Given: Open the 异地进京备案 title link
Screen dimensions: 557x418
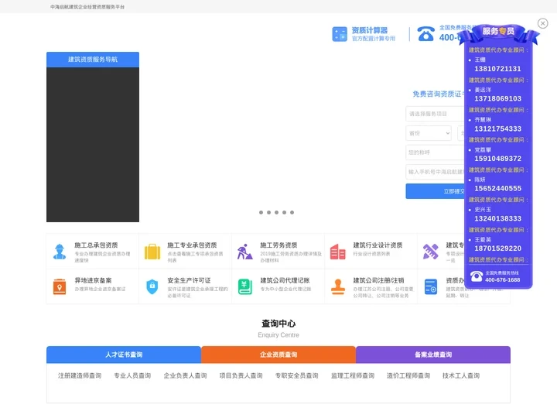Looking at the screenshot, I should point(93,280).
